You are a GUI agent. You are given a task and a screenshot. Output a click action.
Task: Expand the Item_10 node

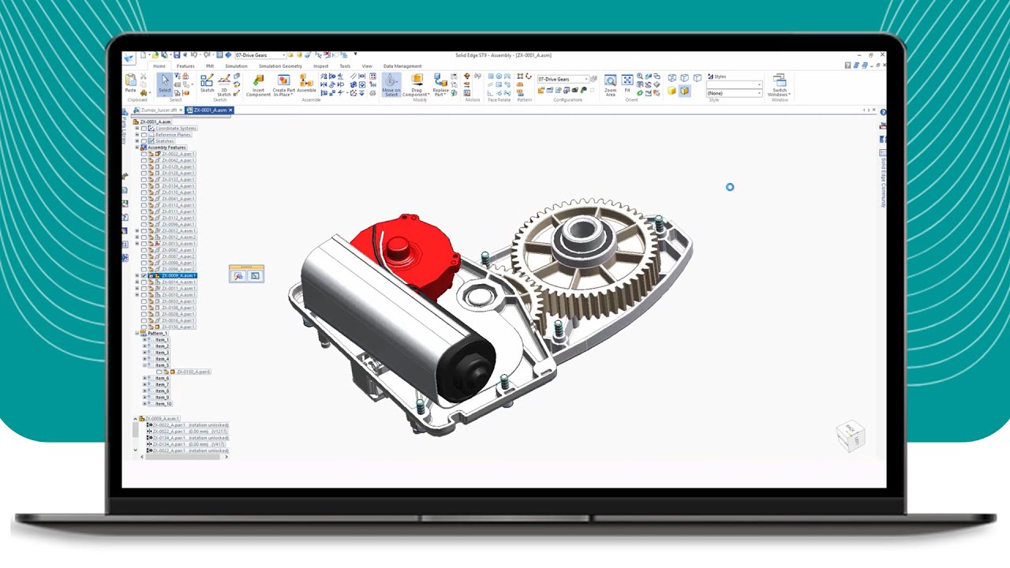[x=144, y=404]
